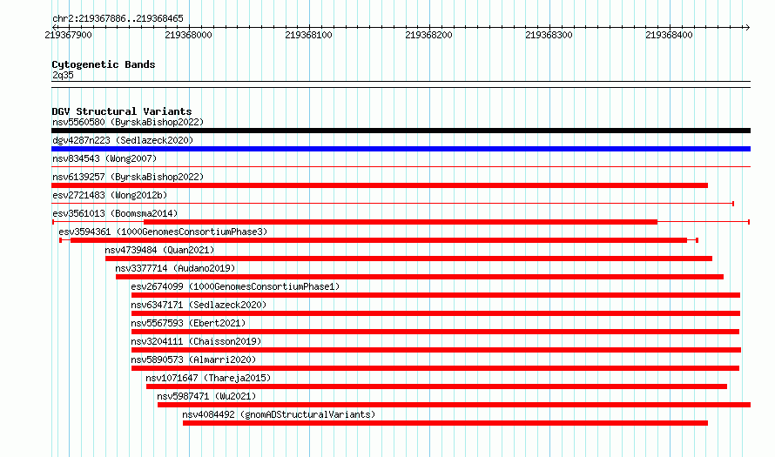Click ruler position 219368000
This screenshot has height=457, width=775.
[x=188, y=35]
